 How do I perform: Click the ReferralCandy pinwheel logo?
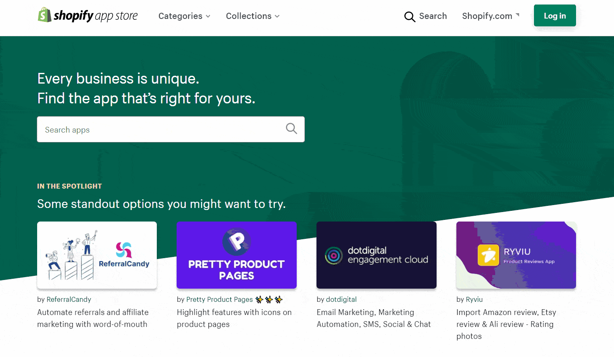tap(124, 250)
